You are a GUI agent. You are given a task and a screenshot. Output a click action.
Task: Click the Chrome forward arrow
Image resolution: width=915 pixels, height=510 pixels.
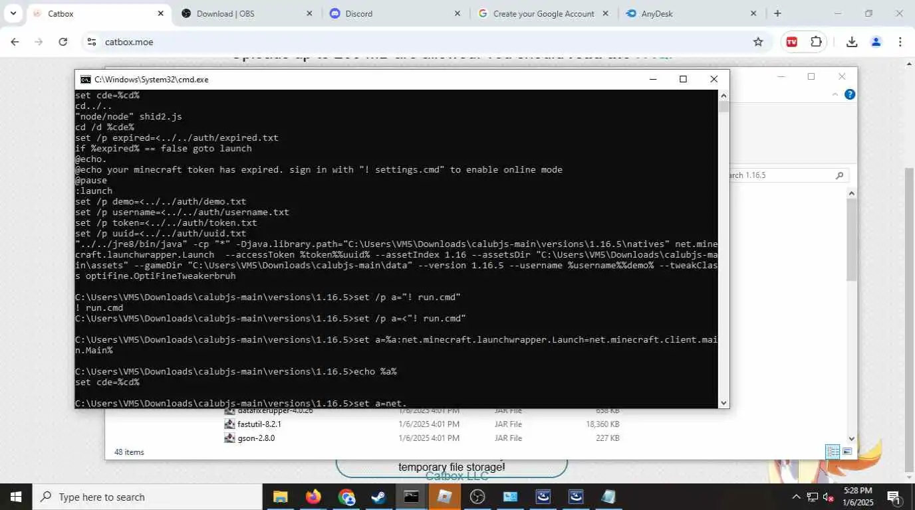(39, 42)
